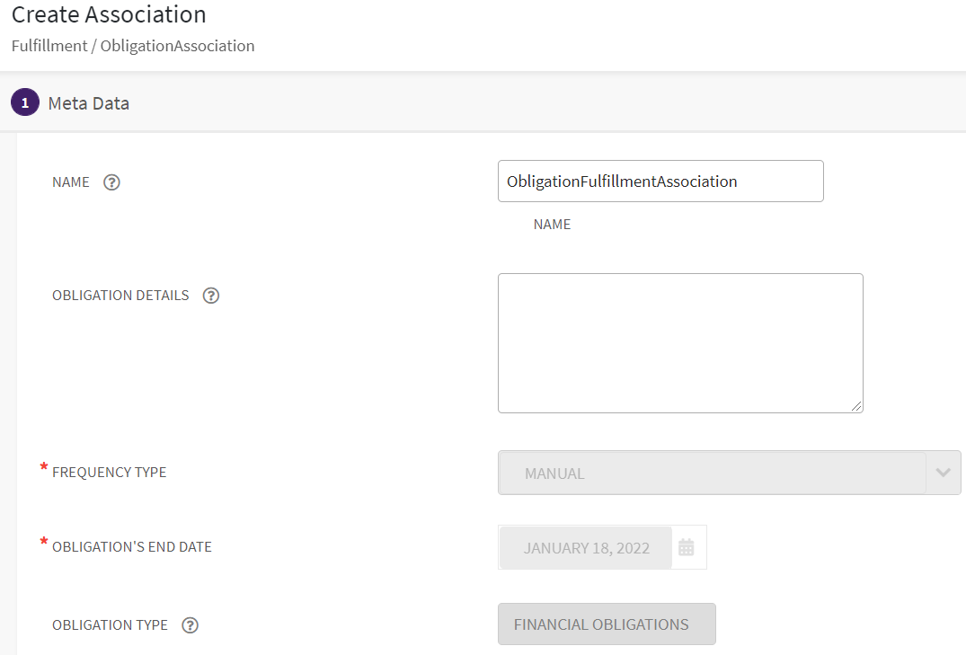Click the Create Association page title
Image resolution: width=966 pixels, height=655 pixels.
coord(109,15)
